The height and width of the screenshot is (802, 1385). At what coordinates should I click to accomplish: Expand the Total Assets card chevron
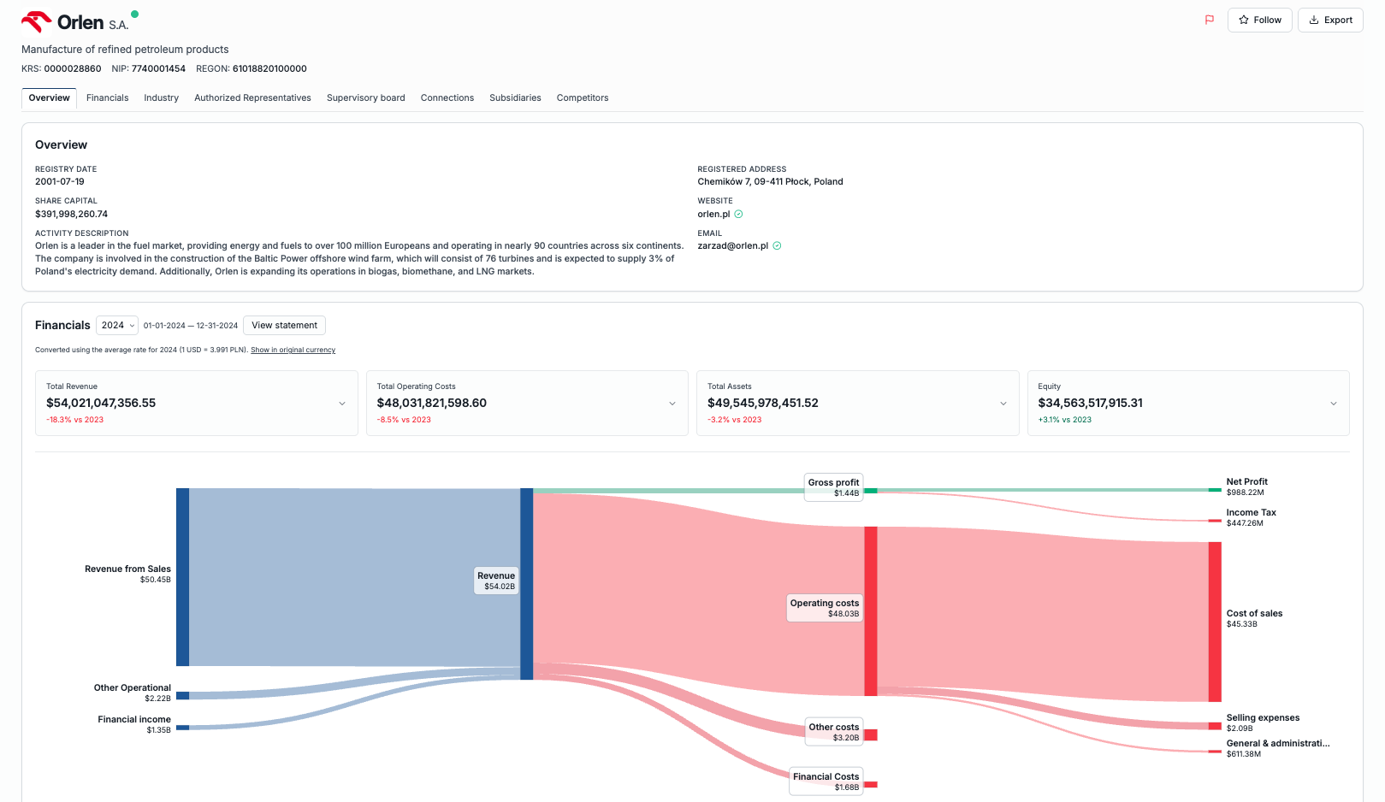point(1003,404)
